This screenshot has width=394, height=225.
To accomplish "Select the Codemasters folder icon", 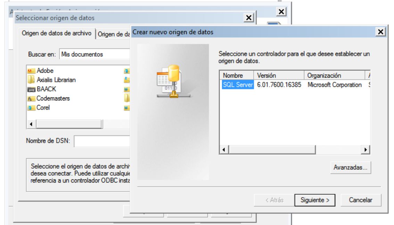I will pos(31,99).
